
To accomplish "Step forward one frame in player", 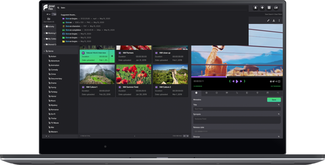I will [241, 81].
